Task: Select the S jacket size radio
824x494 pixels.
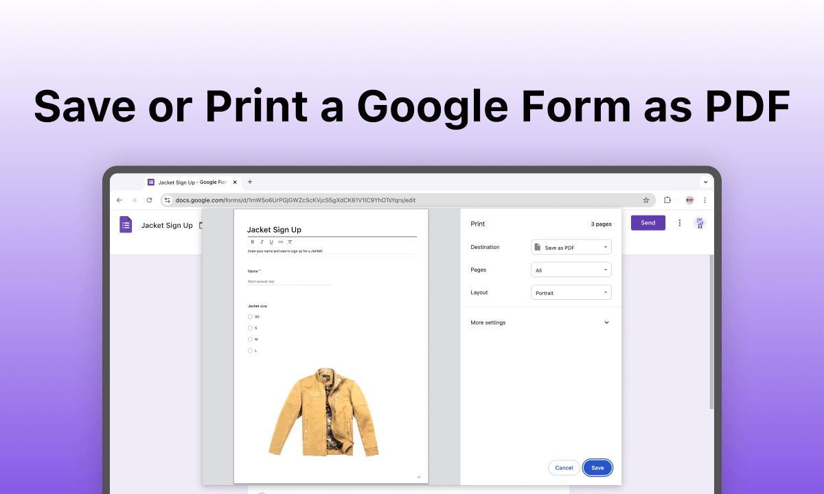Action: click(x=250, y=328)
